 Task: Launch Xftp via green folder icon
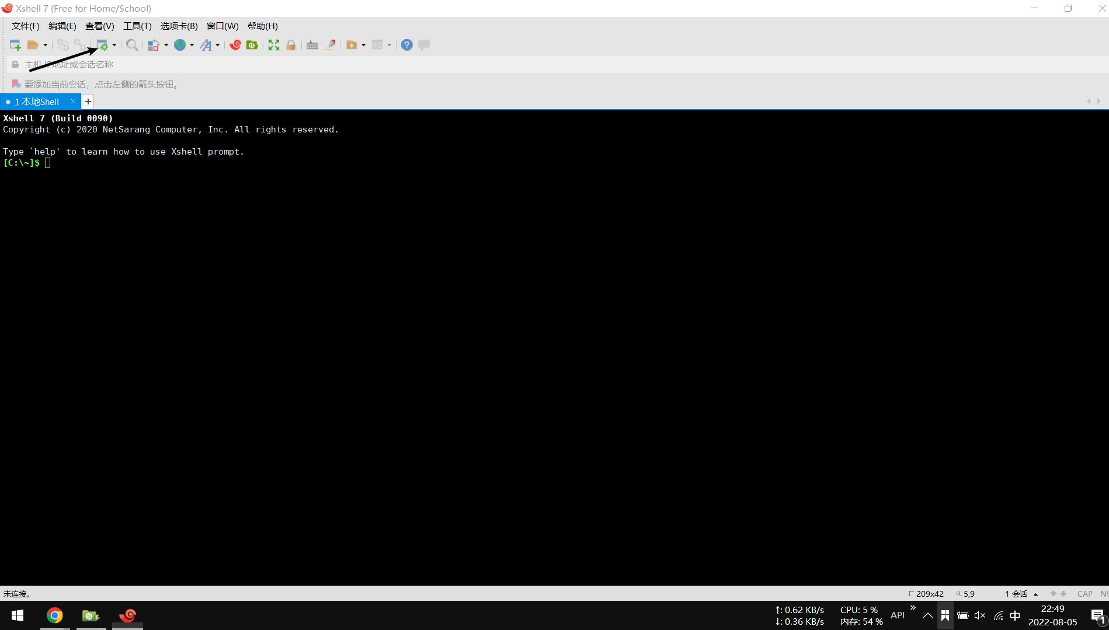tap(252, 45)
